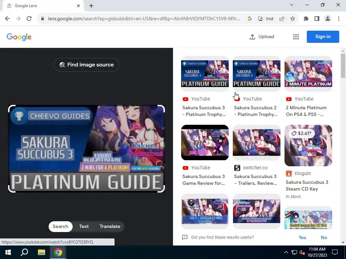
Task: Answer No to results useful
Action: (324, 237)
